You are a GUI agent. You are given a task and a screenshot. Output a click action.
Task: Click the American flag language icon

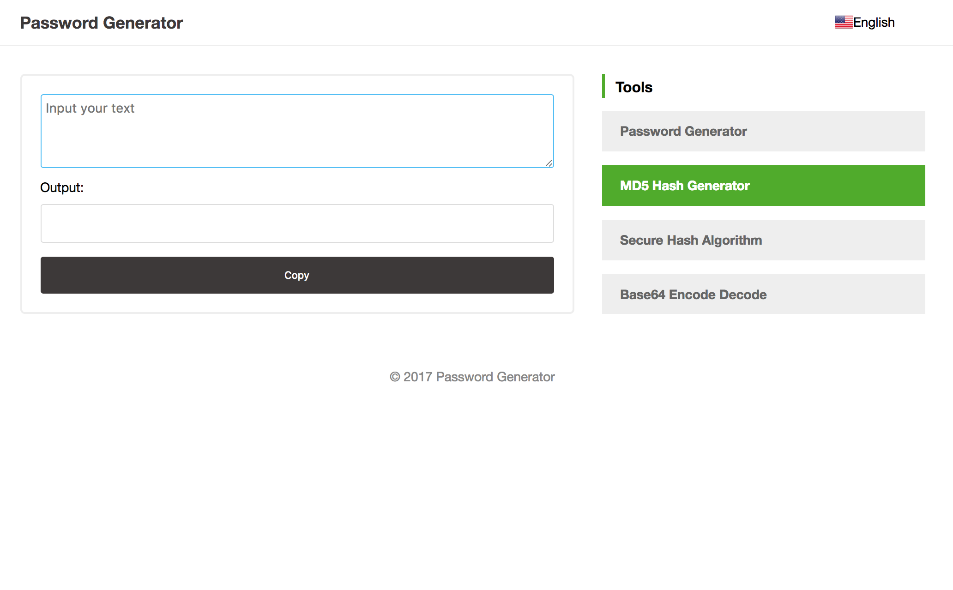[844, 22]
